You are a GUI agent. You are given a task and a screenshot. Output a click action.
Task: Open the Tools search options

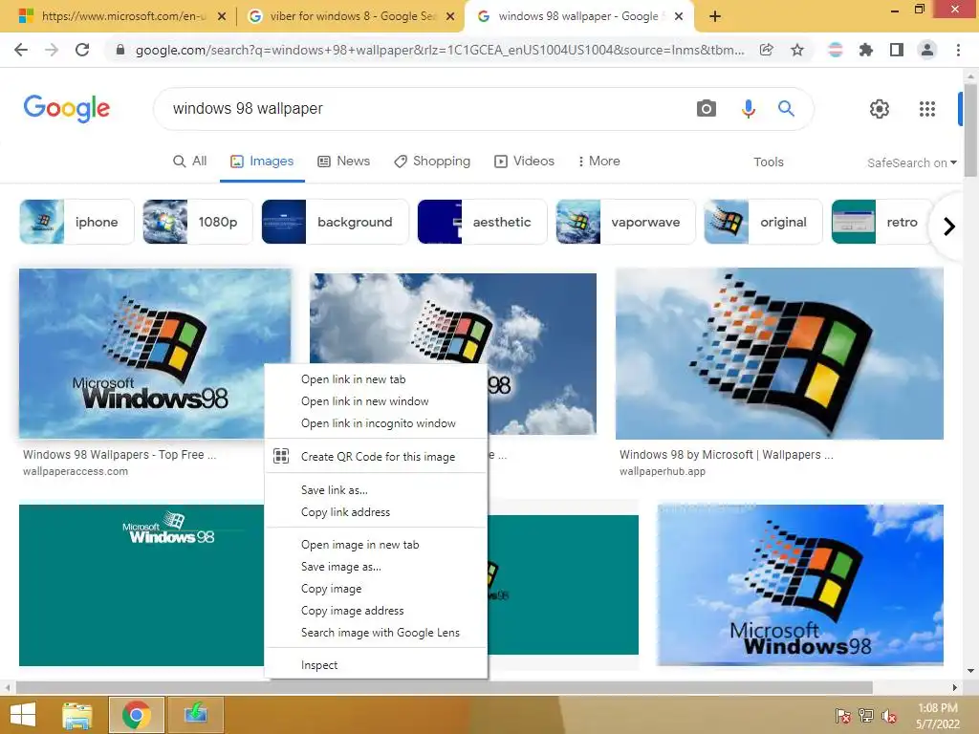[769, 162]
